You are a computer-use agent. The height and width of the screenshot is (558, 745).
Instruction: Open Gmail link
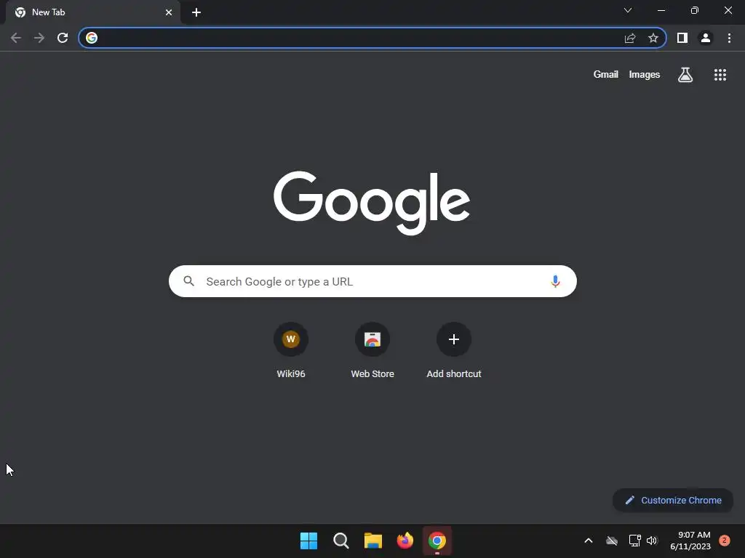click(x=606, y=75)
